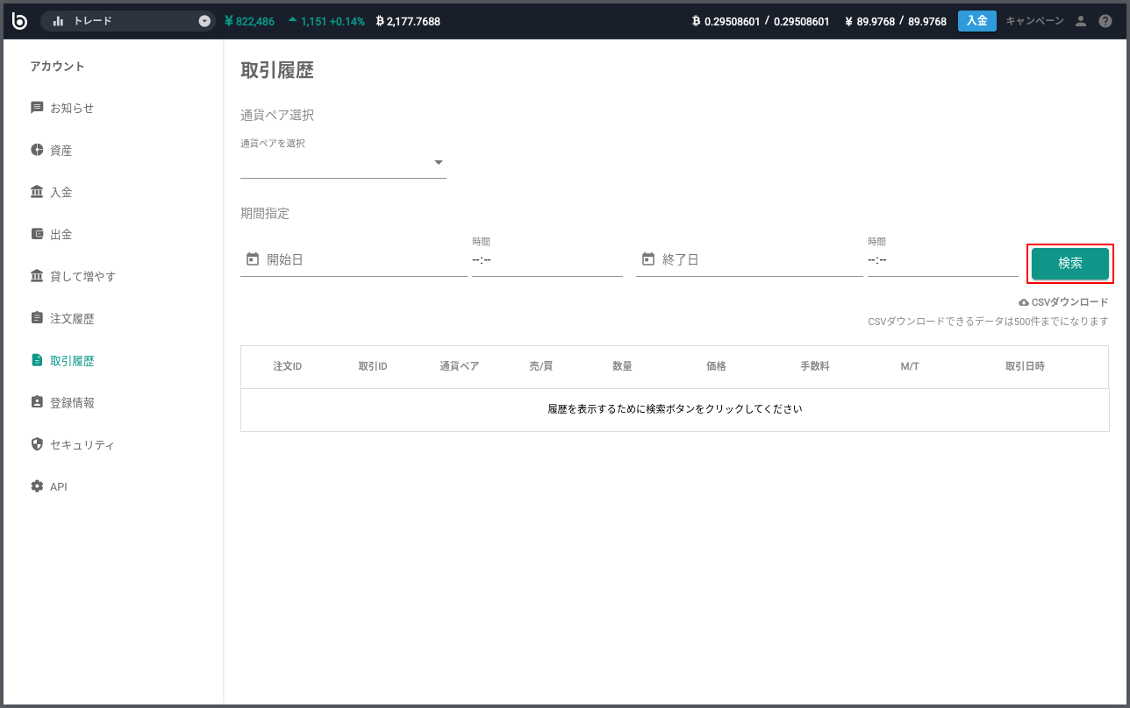Open the トレード dropdown selector
The image size is (1130, 708).
[128, 21]
